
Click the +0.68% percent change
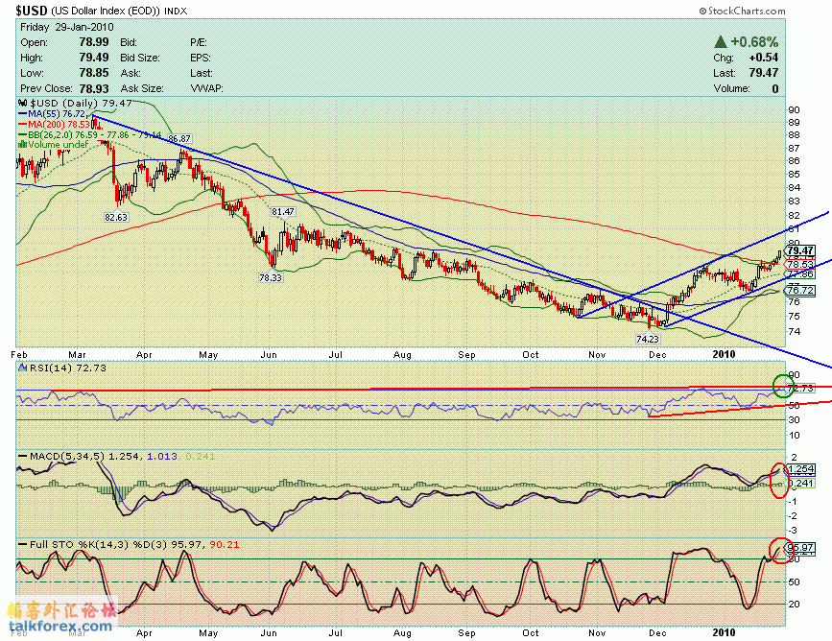pos(754,42)
